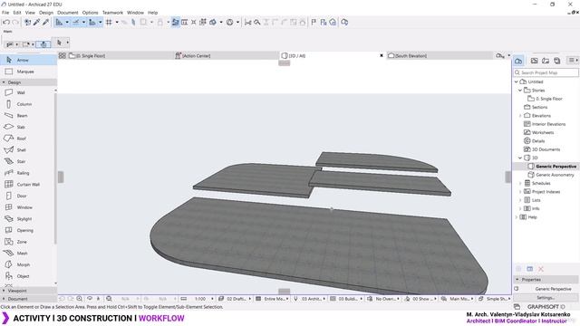580x326 pixels.
Task: Click the Redo icon
Action: coord(15,22)
